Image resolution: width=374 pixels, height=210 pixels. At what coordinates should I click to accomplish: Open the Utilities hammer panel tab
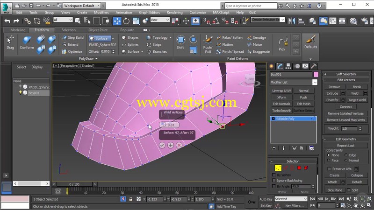tap(314, 66)
